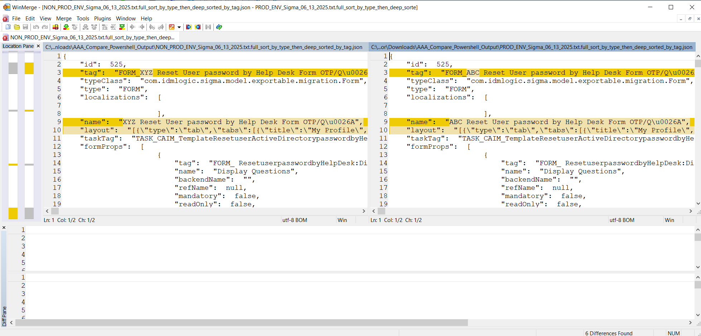Click the right pane PROD file path header
Screen dimensions: 701x336
[x=531, y=47]
